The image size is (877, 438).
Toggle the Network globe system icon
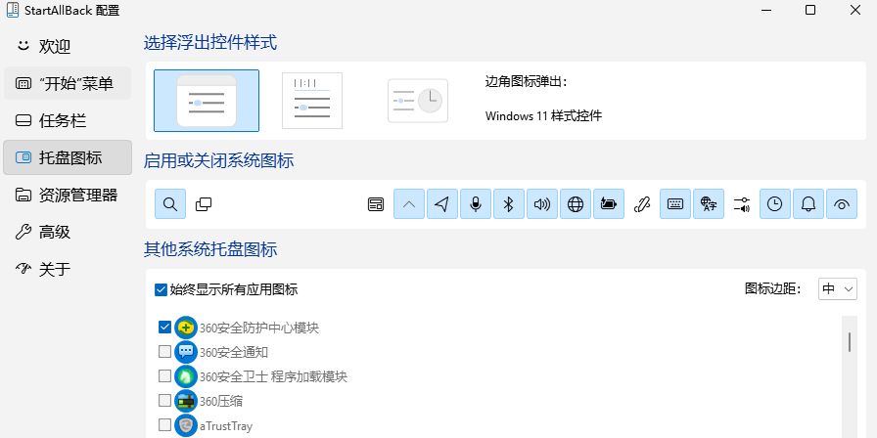click(x=576, y=204)
